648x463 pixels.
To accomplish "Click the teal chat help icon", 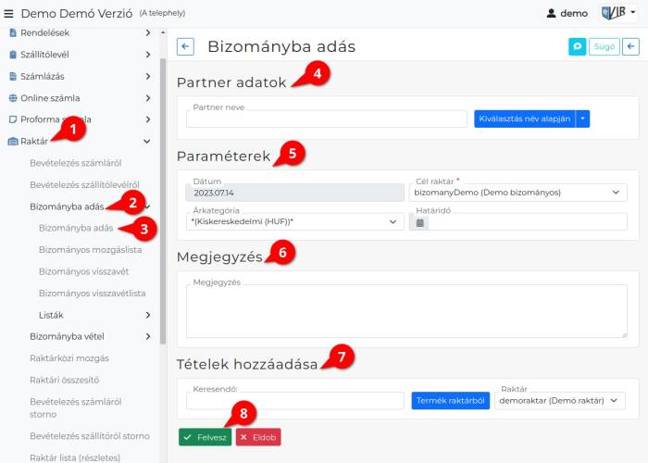I will point(577,47).
